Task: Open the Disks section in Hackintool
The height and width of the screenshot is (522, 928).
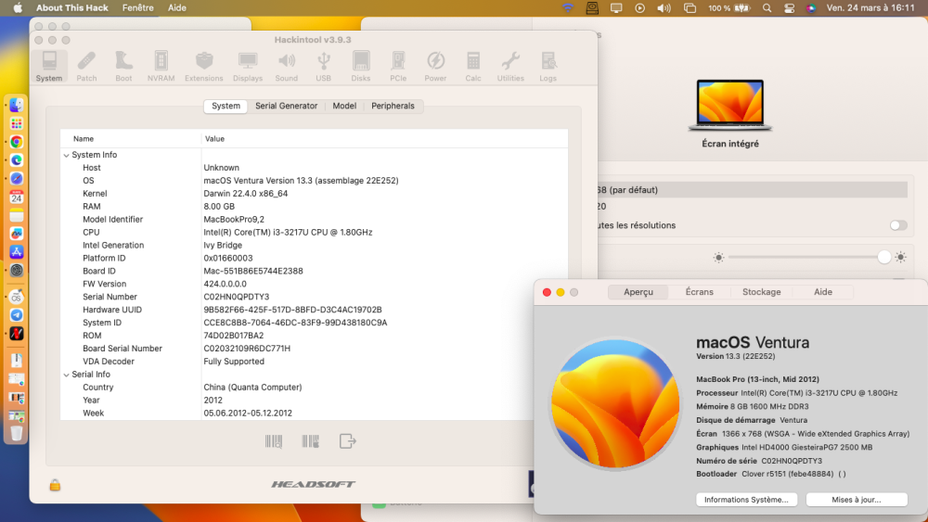Action: (360, 66)
